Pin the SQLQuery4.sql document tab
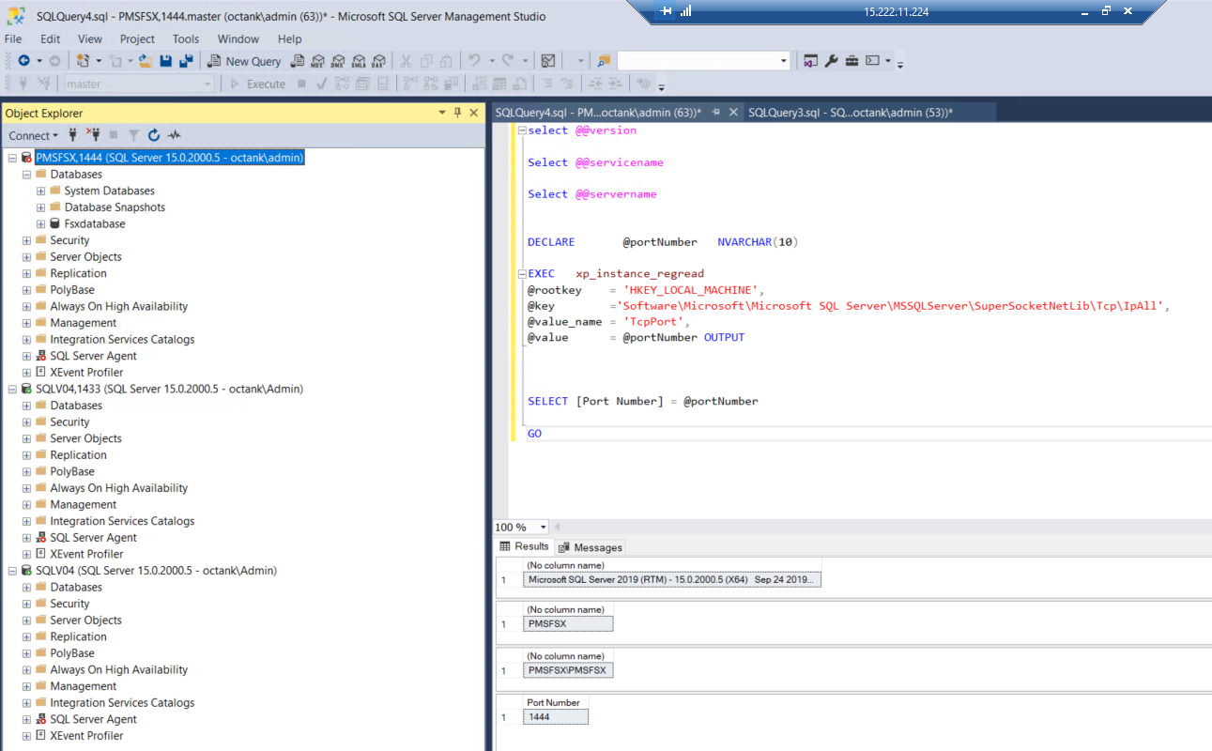 (713, 110)
